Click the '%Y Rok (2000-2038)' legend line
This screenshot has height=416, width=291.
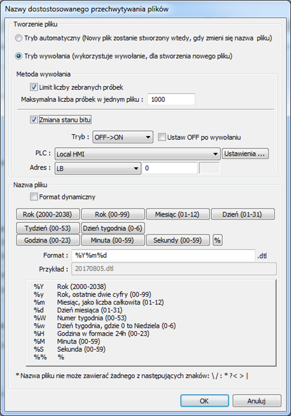coord(70,287)
